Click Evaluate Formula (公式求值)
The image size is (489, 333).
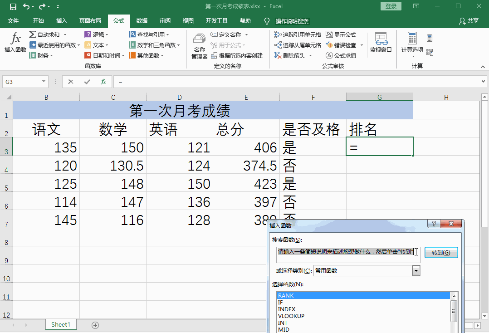(341, 55)
